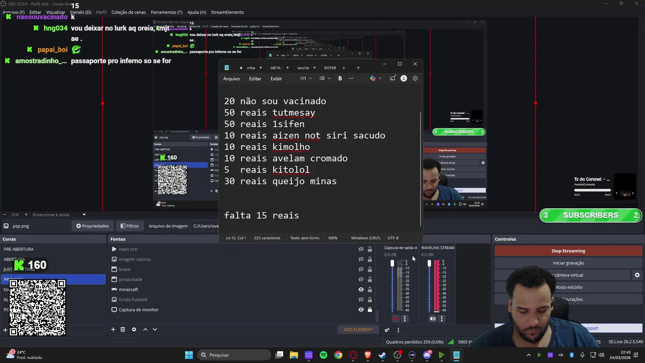Hide the Captura de monitor source
645x363 pixels.
[361, 310]
